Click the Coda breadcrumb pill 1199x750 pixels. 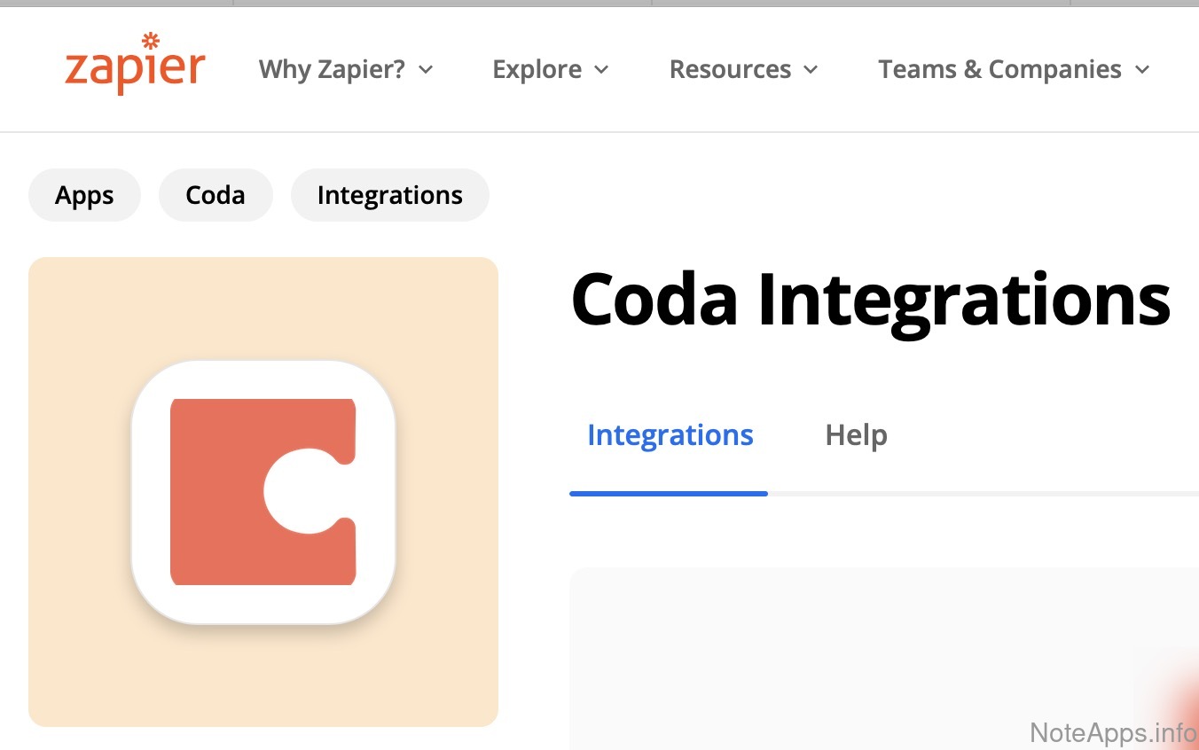pos(216,195)
